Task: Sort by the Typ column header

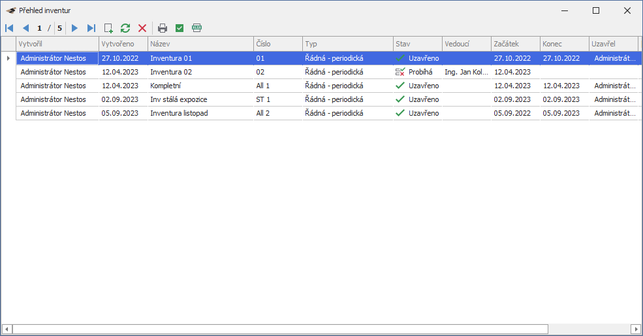Action: pyautogui.click(x=348, y=44)
